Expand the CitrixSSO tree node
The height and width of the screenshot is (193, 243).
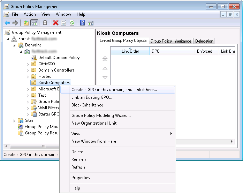(28, 64)
